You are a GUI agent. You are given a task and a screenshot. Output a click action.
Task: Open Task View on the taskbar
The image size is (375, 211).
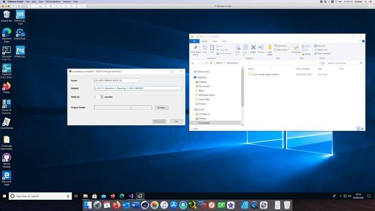coord(76,196)
